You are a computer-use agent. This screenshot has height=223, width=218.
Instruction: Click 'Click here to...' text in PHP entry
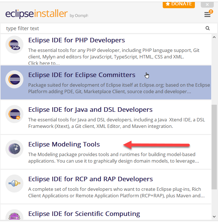click(44, 63)
